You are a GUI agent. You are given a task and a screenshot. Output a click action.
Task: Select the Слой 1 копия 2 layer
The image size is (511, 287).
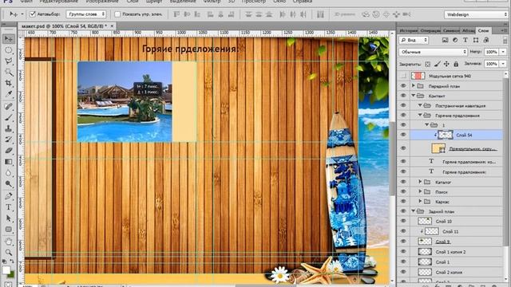450,252
